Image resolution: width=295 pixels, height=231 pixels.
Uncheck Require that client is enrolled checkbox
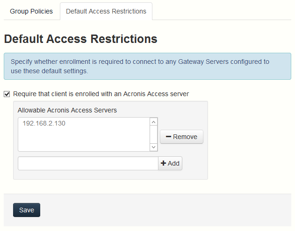pyautogui.click(x=7, y=94)
